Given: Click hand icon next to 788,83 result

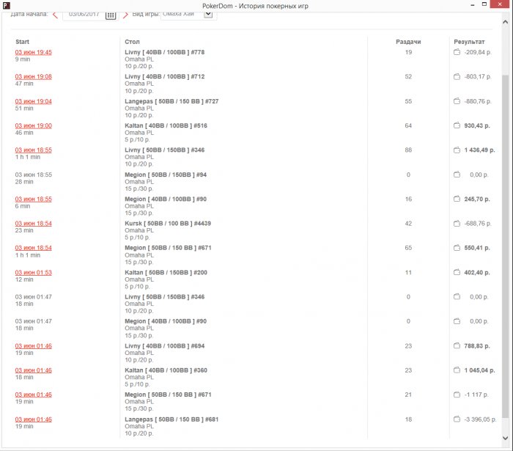Looking at the screenshot, I should point(457,346).
